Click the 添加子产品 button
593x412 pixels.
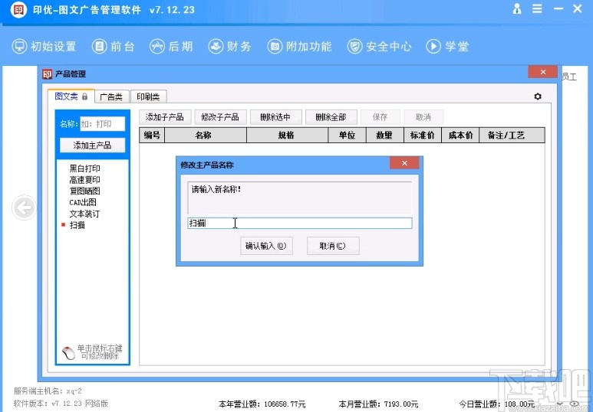[165, 117]
